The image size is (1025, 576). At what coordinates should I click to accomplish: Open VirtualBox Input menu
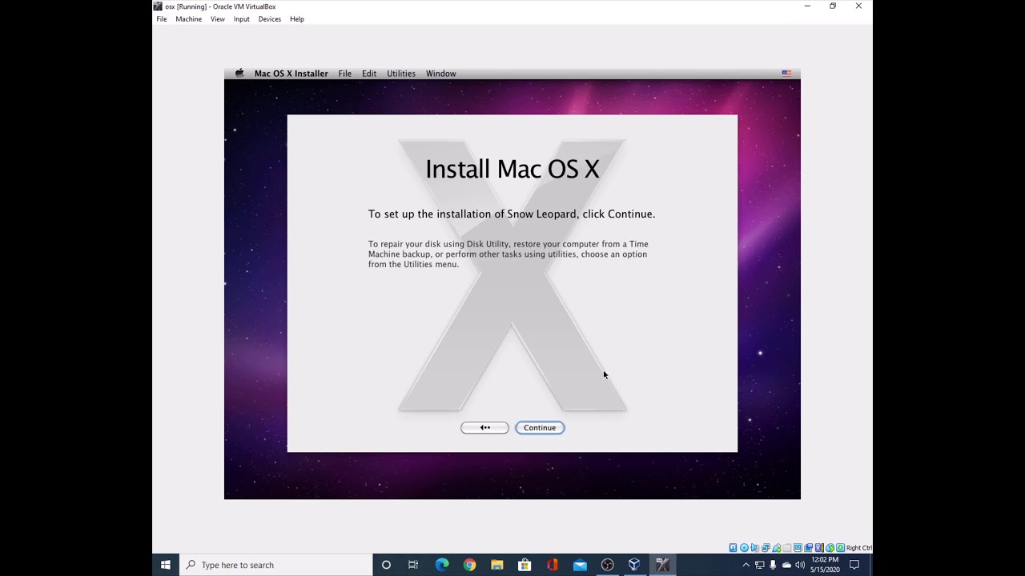click(241, 19)
